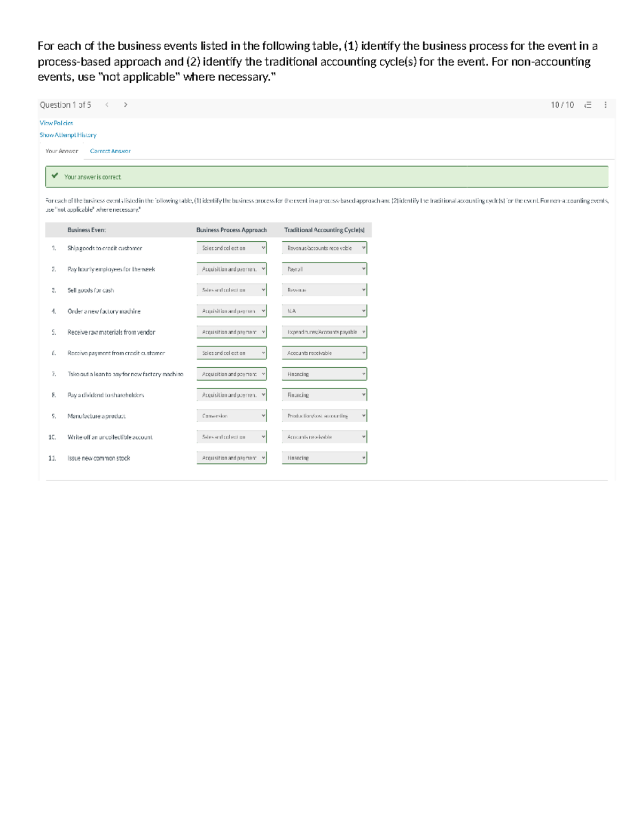641x829 pixels.
Task: Open business process dropdown for Take out a loan
Action: (x=231, y=374)
